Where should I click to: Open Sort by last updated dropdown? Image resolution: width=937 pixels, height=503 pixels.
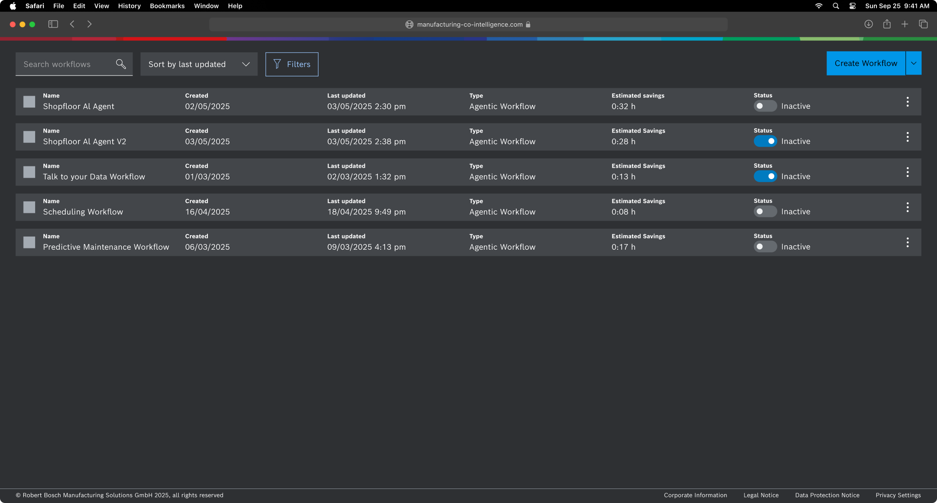199,64
